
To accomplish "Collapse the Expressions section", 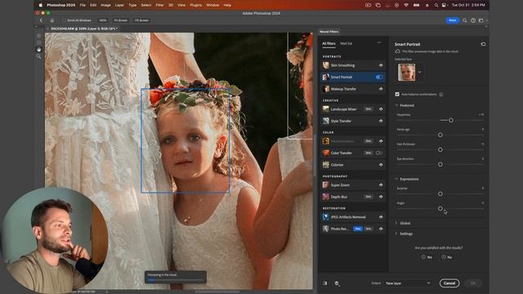I will 396,179.
